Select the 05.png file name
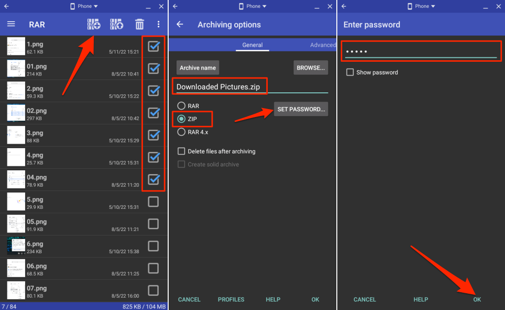The image size is (505, 310). 36,221
